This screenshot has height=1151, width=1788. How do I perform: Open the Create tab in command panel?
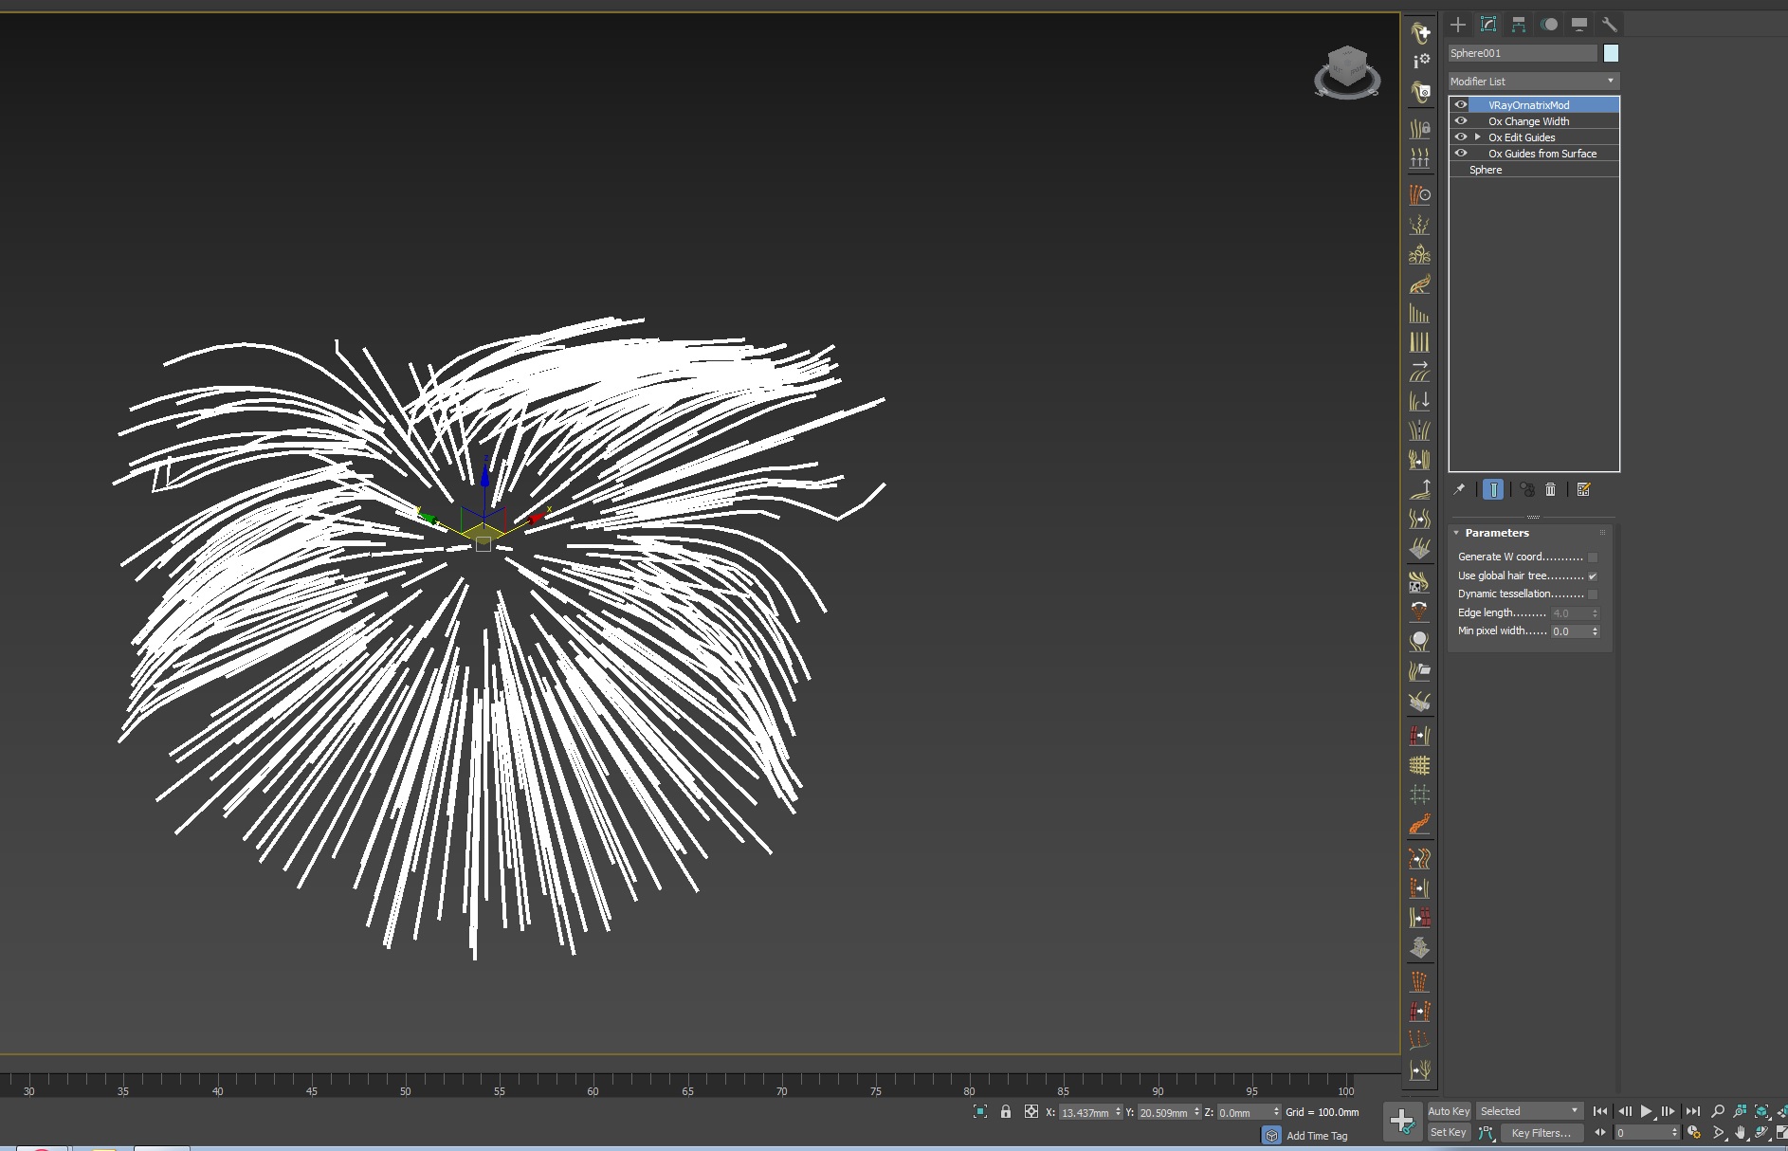point(1458,25)
